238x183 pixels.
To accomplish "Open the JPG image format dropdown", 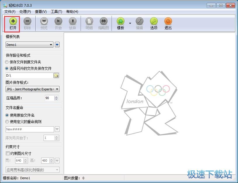I will coord(57,89).
